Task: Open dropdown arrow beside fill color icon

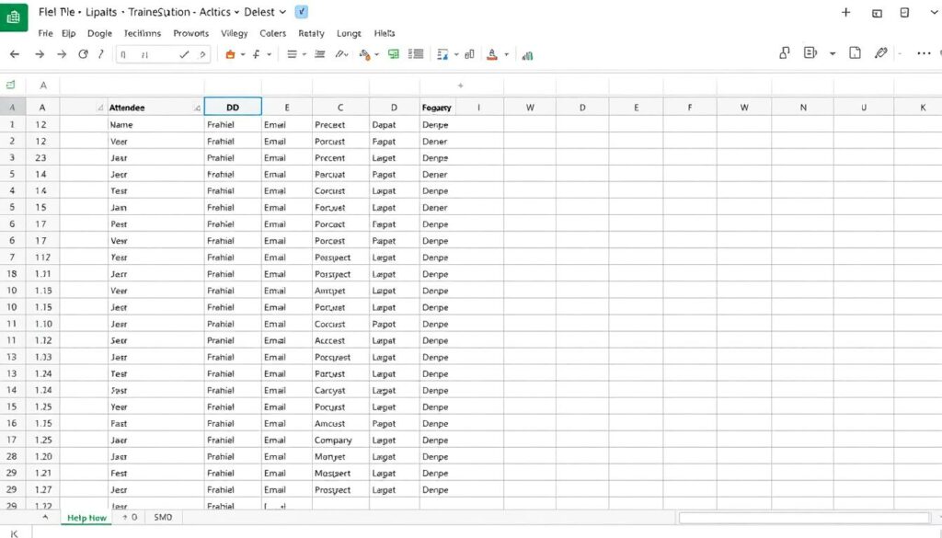Action: [376, 54]
